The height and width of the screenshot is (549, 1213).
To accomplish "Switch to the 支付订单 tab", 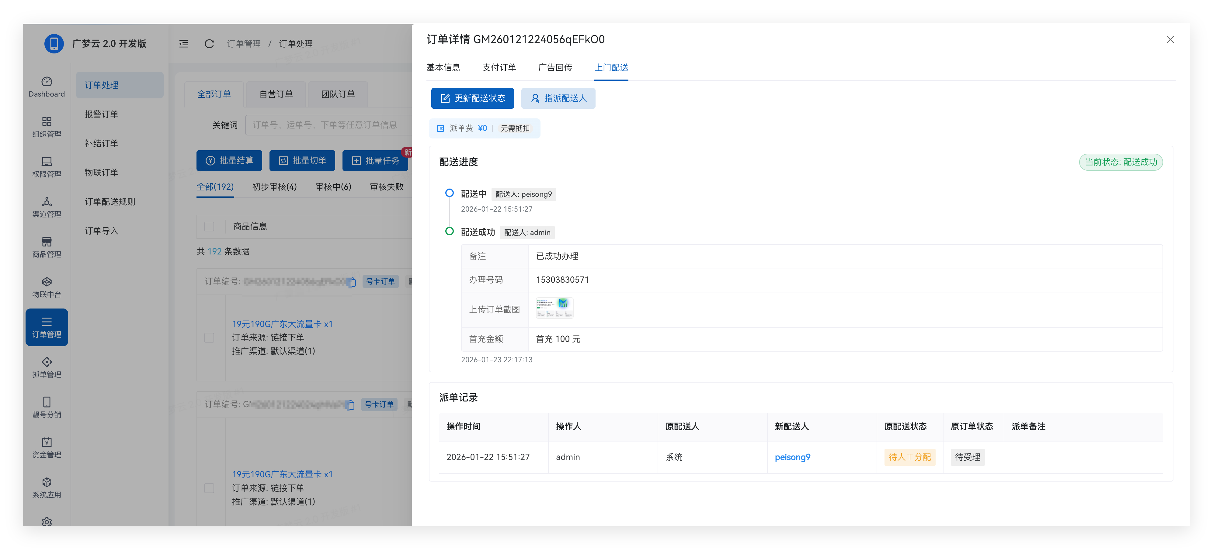I will coord(500,68).
